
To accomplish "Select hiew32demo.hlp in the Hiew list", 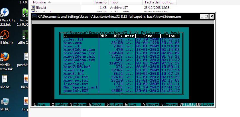I will tap(122, 57).
